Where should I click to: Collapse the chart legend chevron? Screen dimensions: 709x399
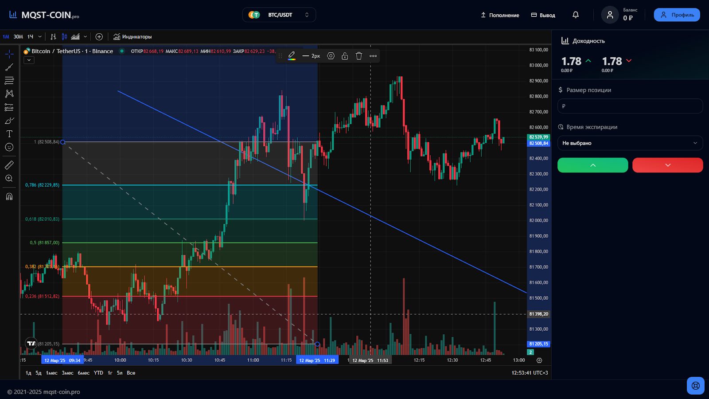(x=29, y=60)
